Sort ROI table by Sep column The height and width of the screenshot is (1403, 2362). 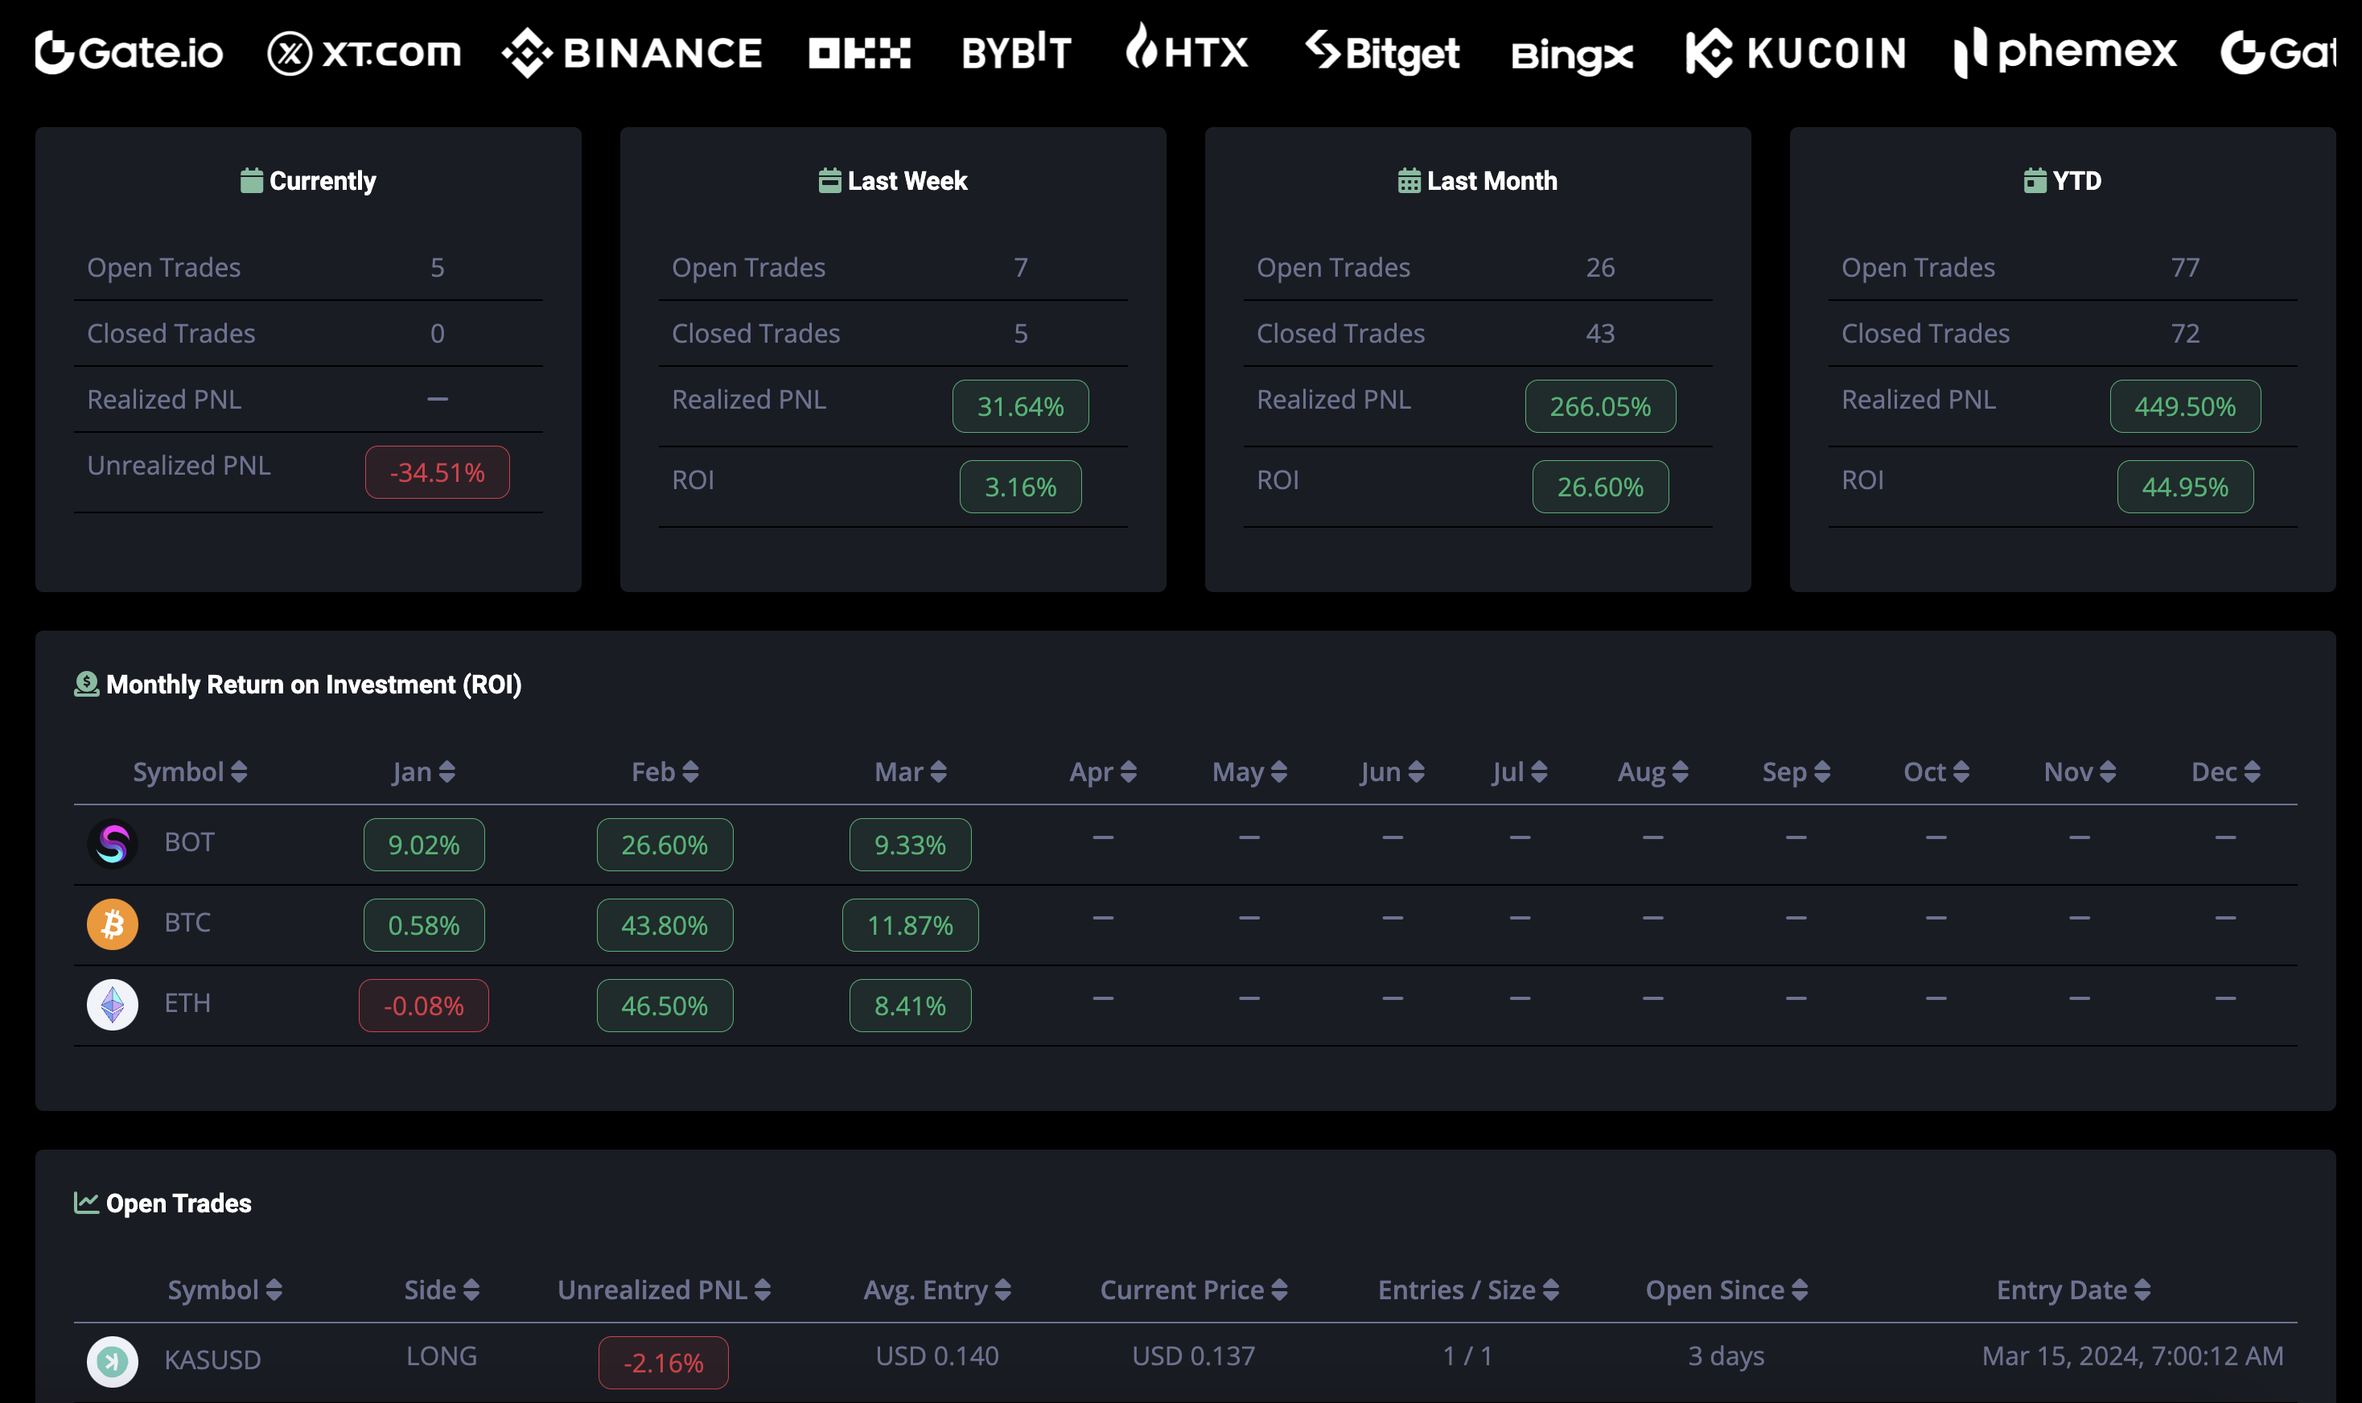[1796, 771]
